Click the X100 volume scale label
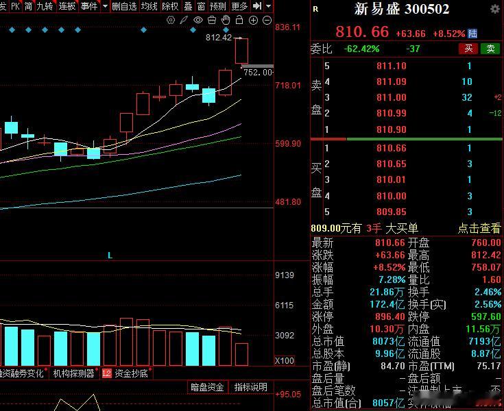504x411 pixels. point(285,360)
